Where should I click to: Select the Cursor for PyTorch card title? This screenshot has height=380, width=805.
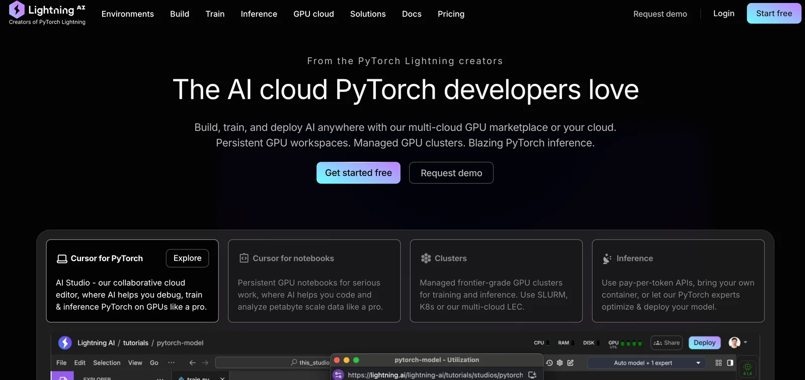[107, 259]
